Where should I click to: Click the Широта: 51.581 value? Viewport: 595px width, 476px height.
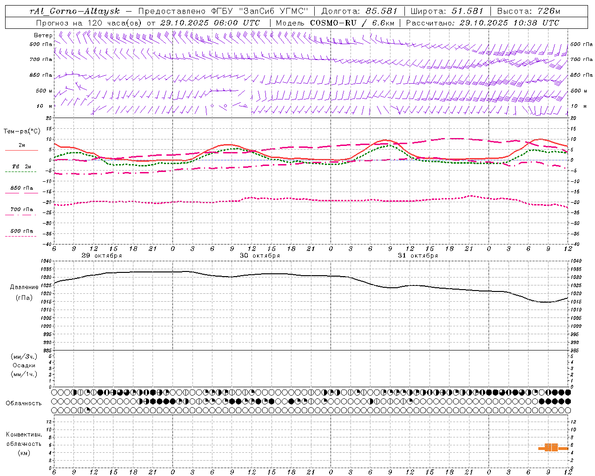(x=447, y=11)
